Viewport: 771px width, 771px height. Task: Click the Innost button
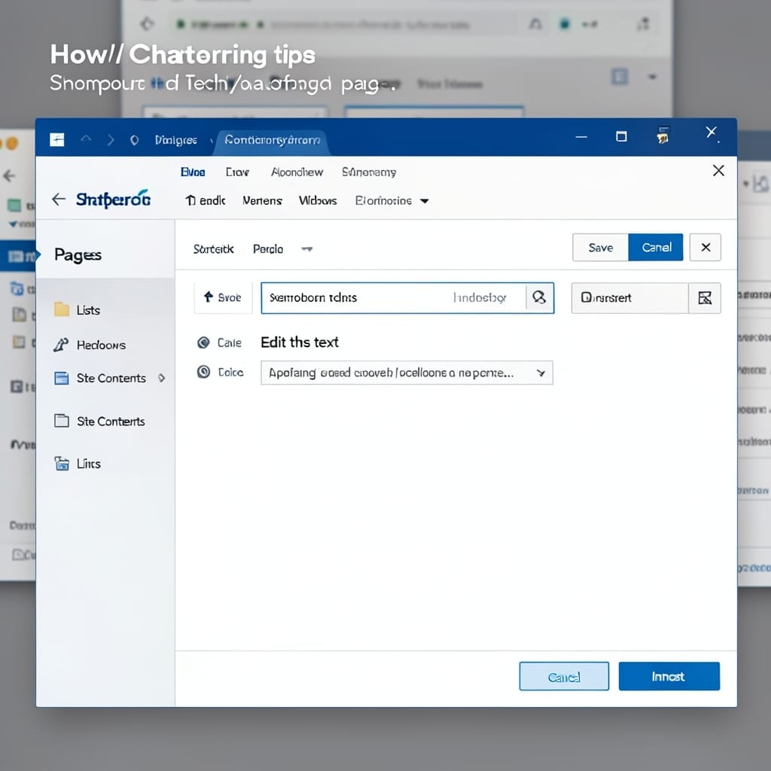[x=669, y=677]
